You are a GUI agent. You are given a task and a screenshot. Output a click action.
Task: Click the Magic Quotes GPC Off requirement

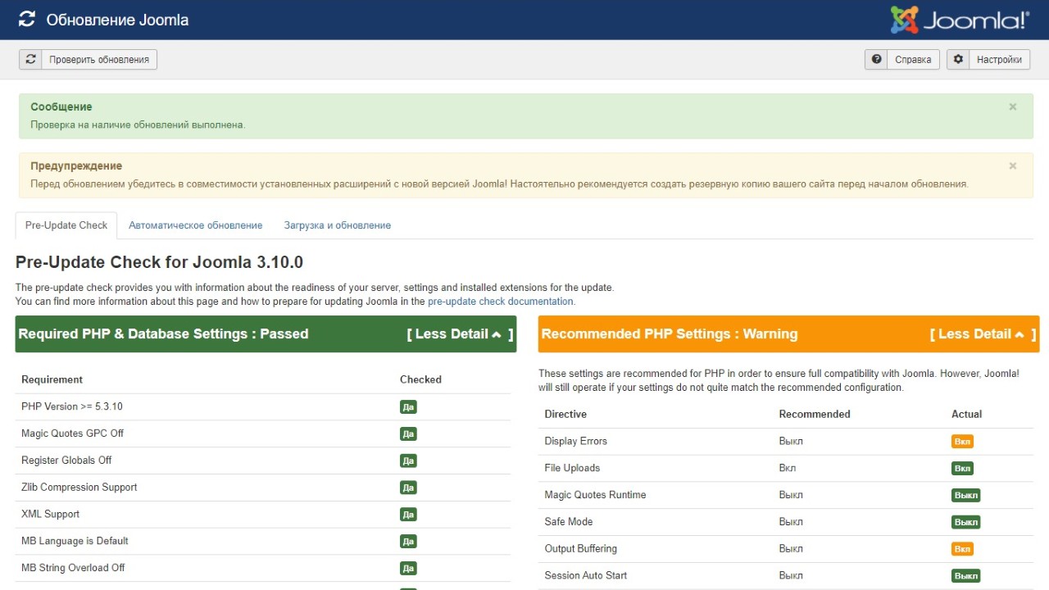pos(73,433)
